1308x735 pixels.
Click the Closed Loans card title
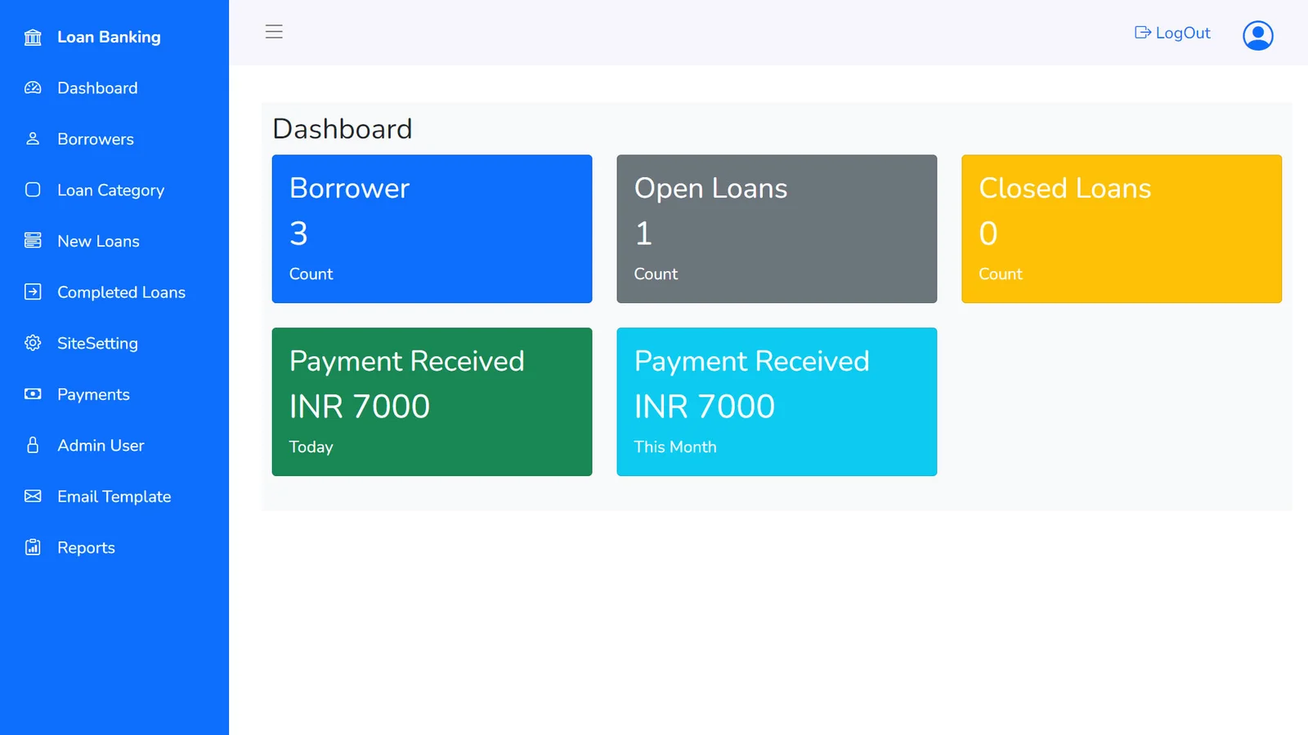(x=1065, y=188)
